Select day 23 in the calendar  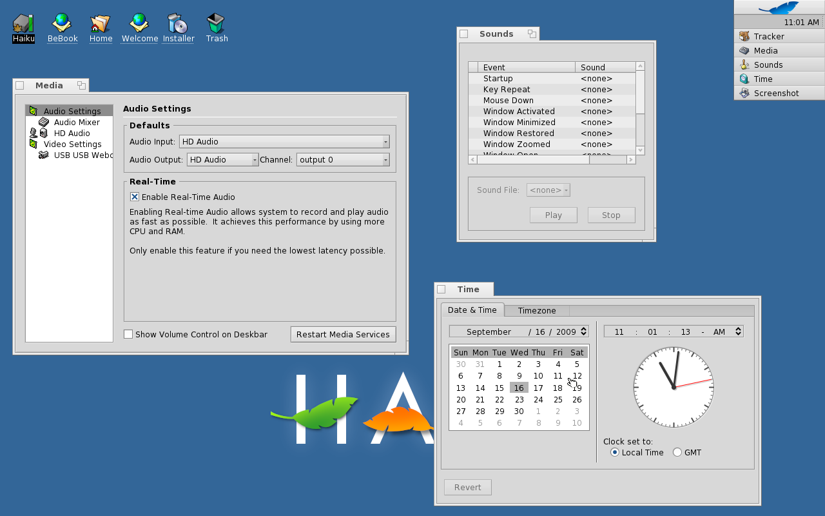point(519,399)
